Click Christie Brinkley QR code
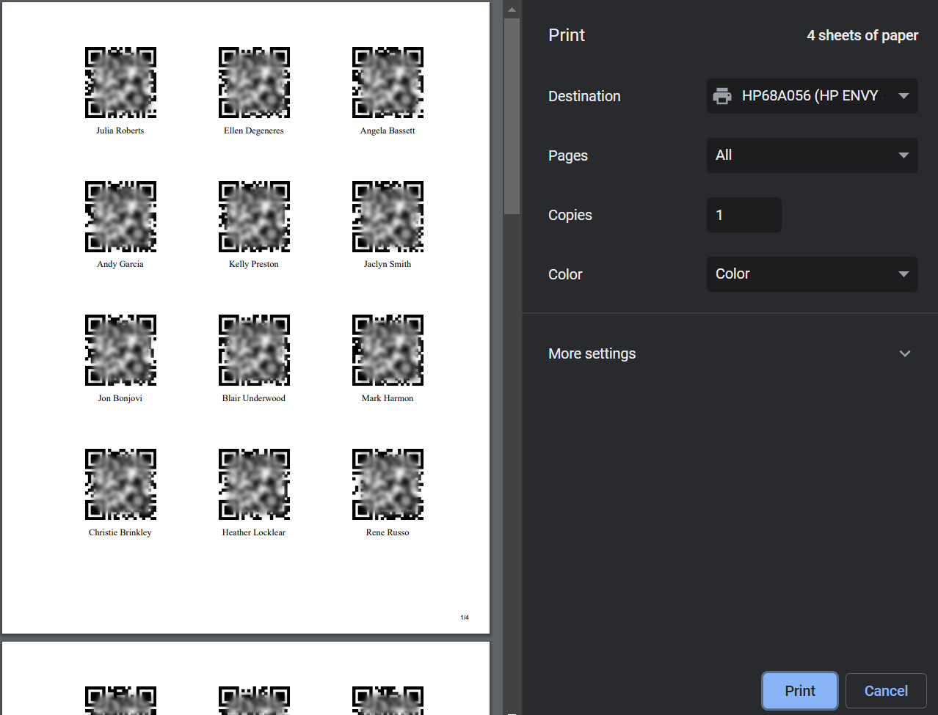The image size is (938, 715). (120, 485)
